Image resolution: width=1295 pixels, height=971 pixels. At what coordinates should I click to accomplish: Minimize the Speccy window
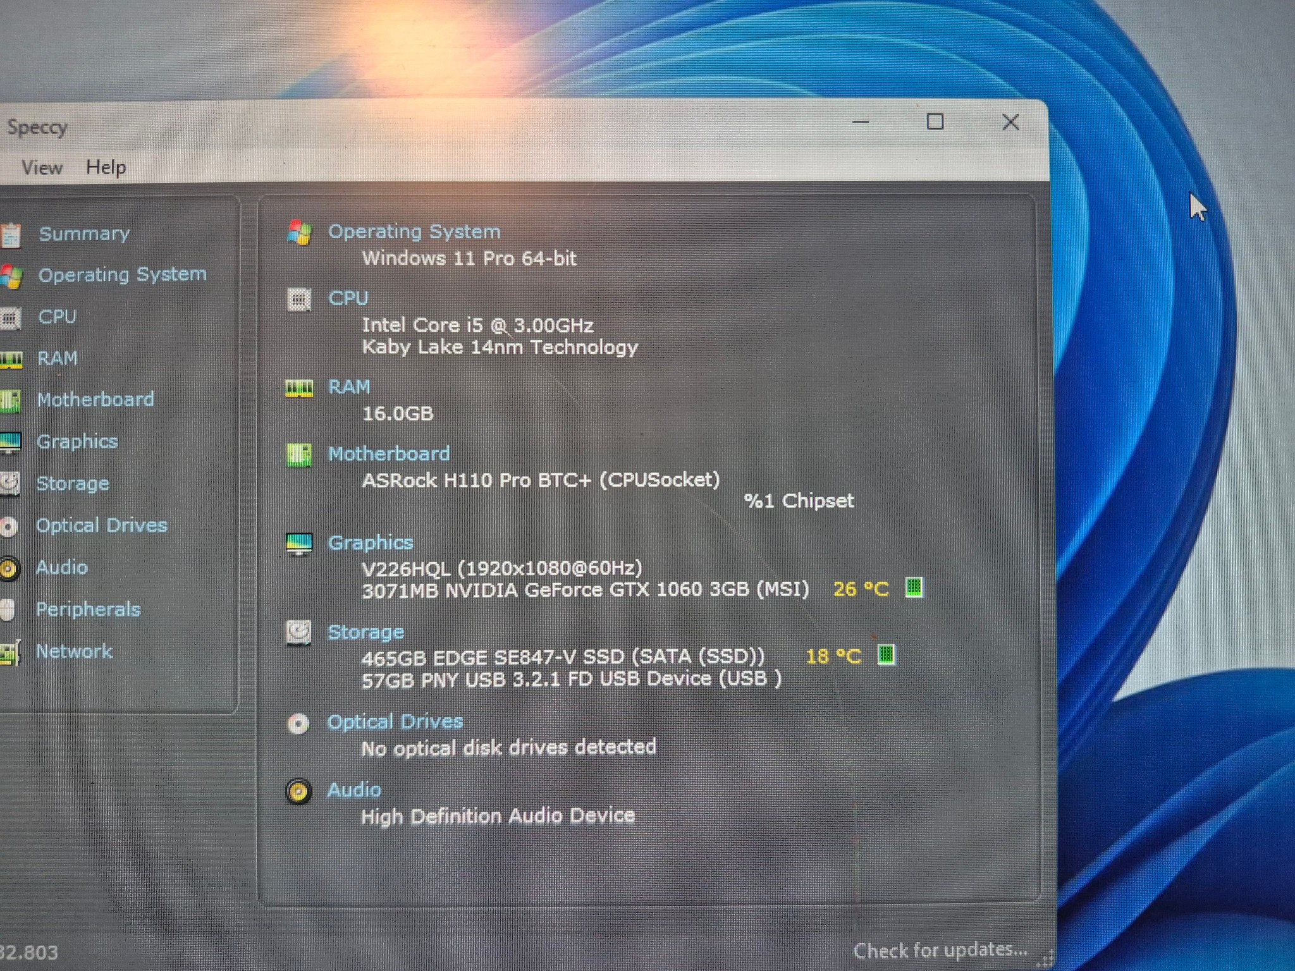861,122
